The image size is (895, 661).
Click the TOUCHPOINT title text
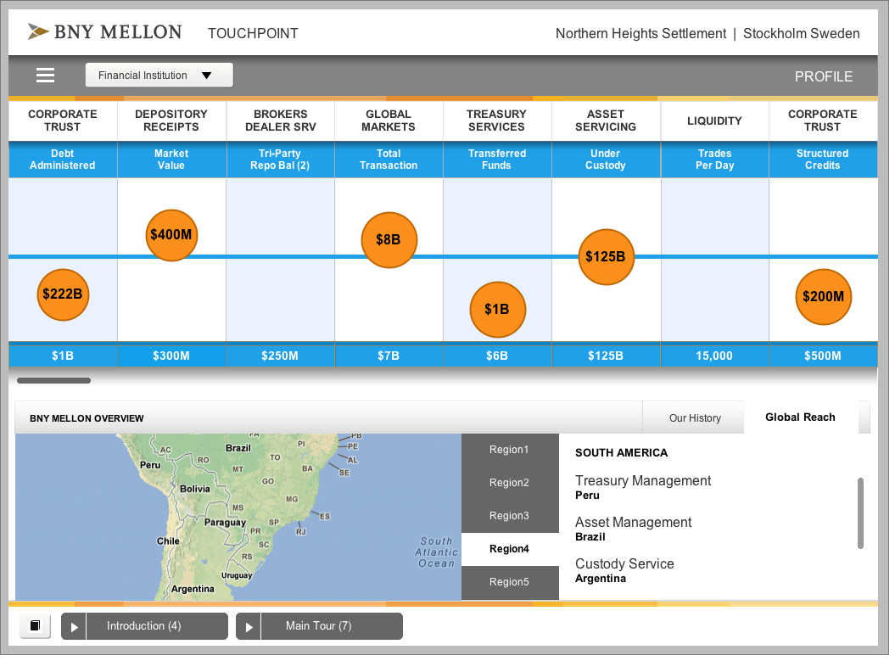253,34
